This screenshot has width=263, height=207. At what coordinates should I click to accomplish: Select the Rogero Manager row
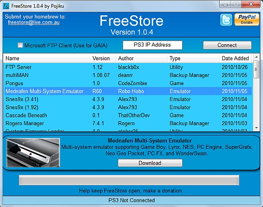pos(128,123)
